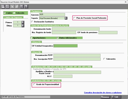Click the Internet Explorer toolbar icon
The height and width of the screenshot is (99, 128).
[17, 6]
